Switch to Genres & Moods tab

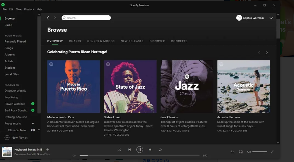point(101,41)
